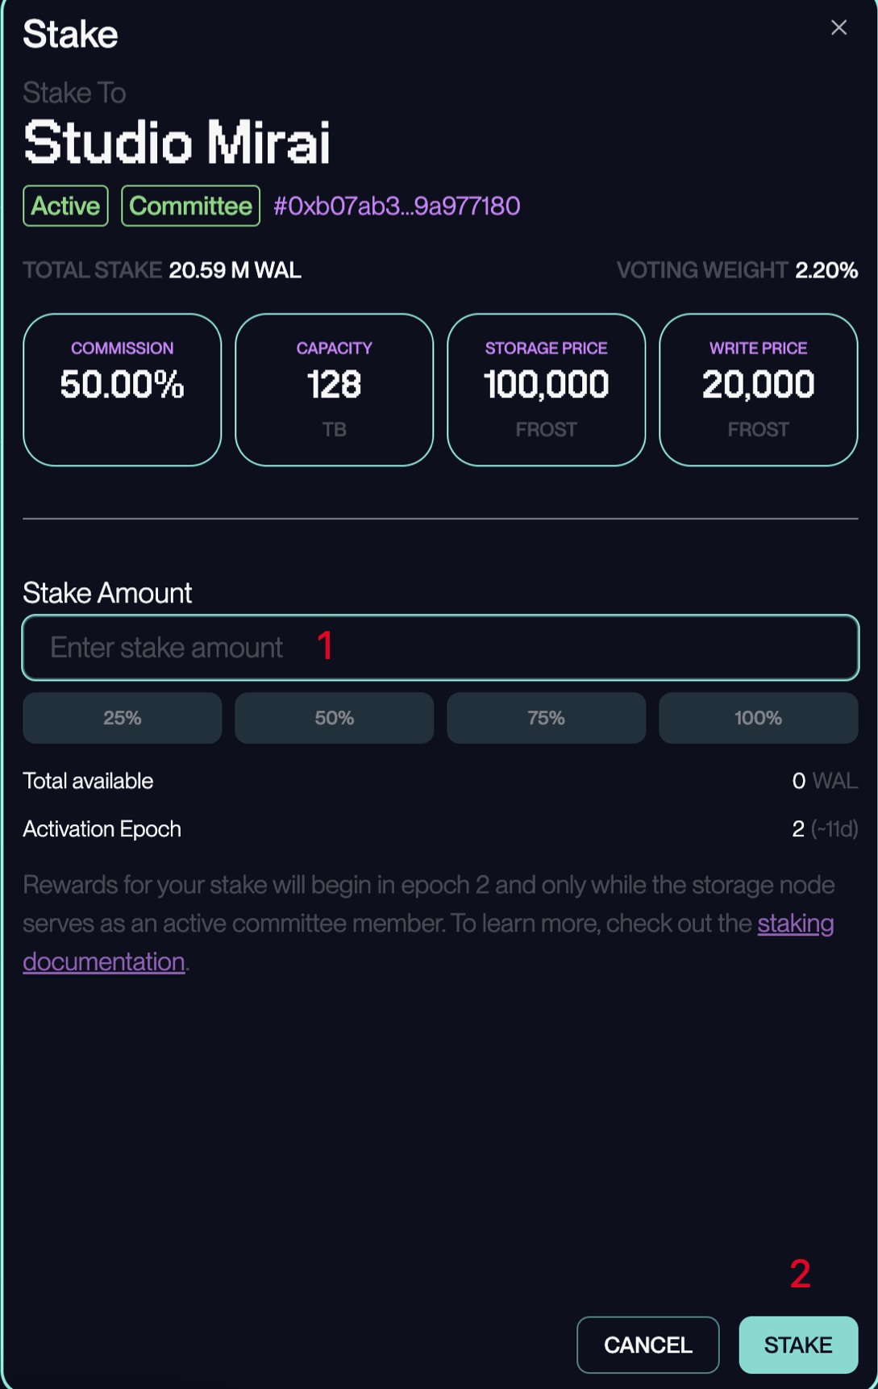Select the 50% stake amount preset
The image size is (878, 1389).
[x=335, y=718]
